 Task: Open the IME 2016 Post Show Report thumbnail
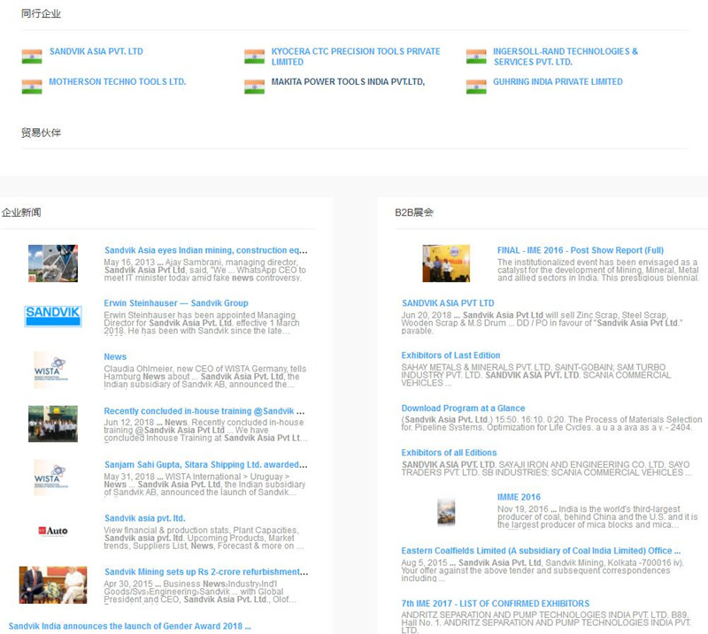[446, 264]
